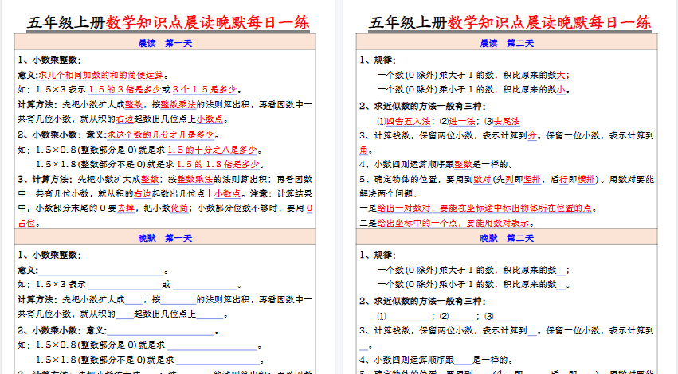678x374 pixels.
Task: Click red answer '求这个数的几分之几是多少'
Action: coord(160,134)
